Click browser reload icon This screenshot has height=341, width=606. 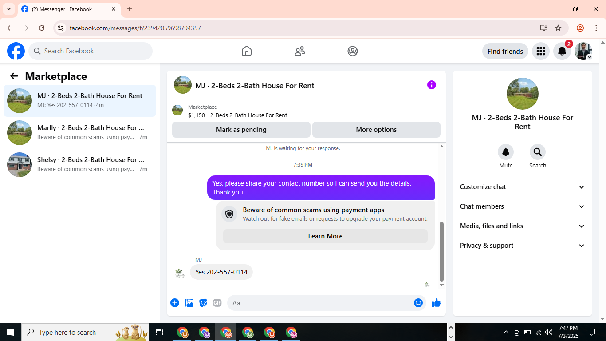click(42, 28)
